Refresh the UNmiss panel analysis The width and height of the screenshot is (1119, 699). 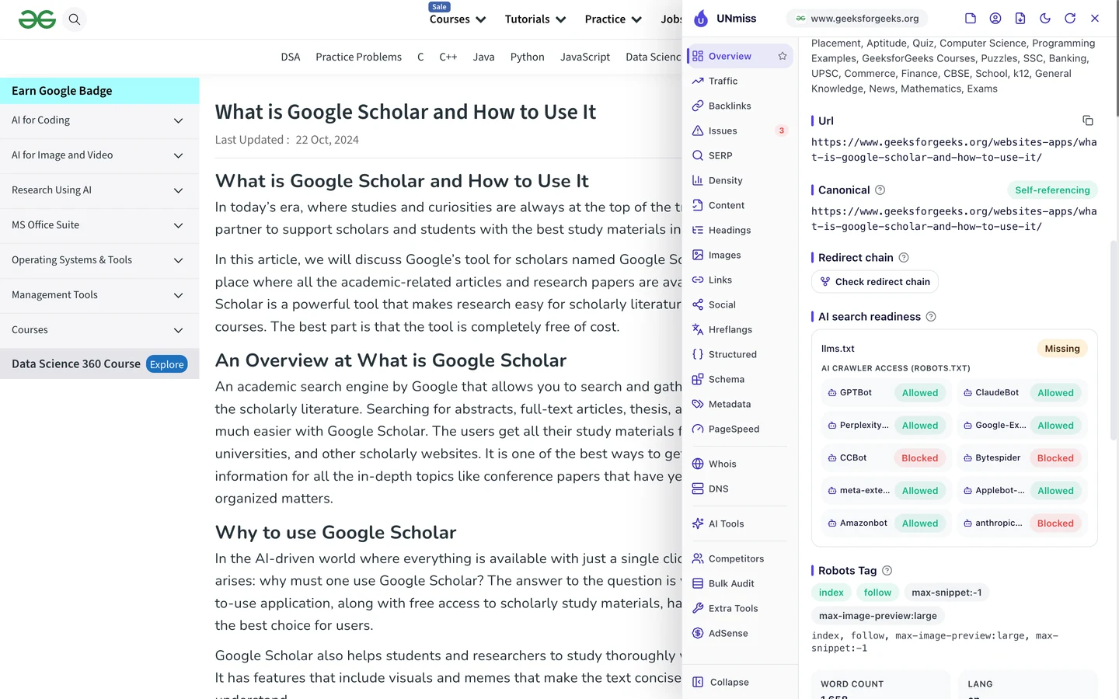(x=1070, y=19)
